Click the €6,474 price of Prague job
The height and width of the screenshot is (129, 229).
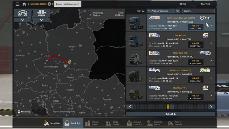click(195, 26)
